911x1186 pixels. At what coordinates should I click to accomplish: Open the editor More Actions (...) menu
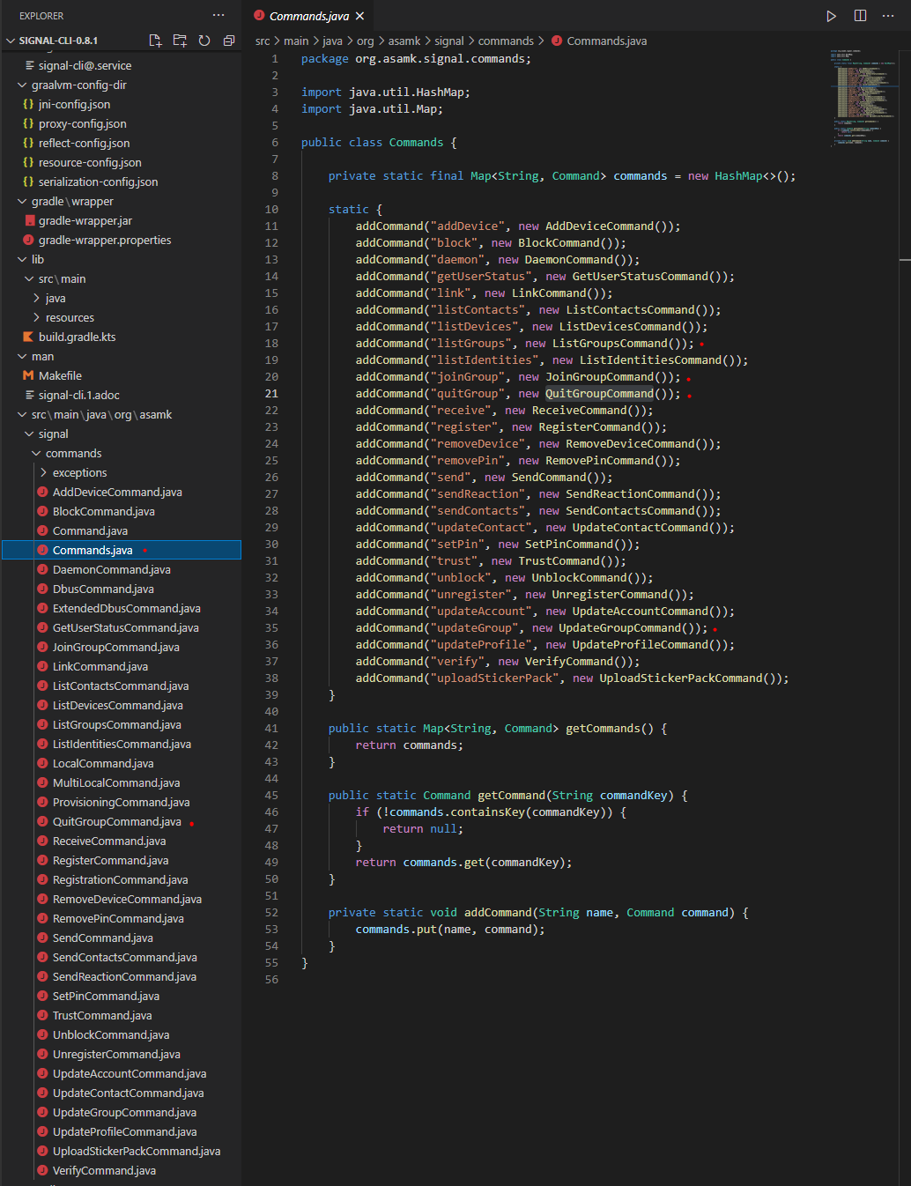[x=888, y=15]
